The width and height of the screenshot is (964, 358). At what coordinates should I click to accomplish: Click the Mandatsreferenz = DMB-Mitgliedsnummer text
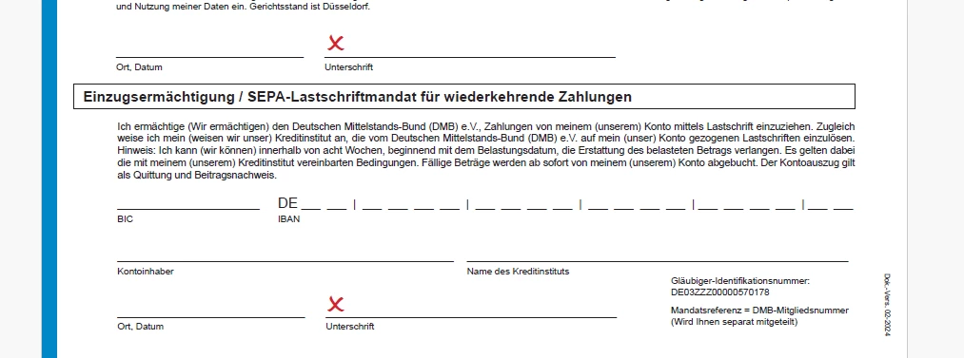pyautogui.click(x=760, y=311)
